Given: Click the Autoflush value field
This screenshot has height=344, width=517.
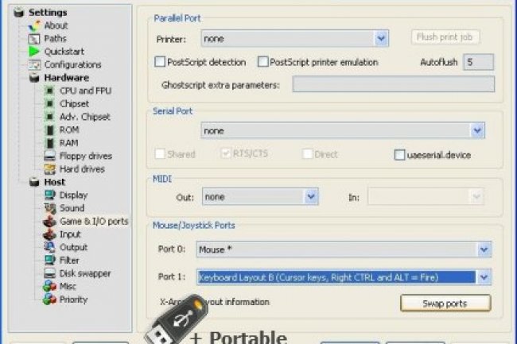Looking at the screenshot, I should [x=479, y=62].
